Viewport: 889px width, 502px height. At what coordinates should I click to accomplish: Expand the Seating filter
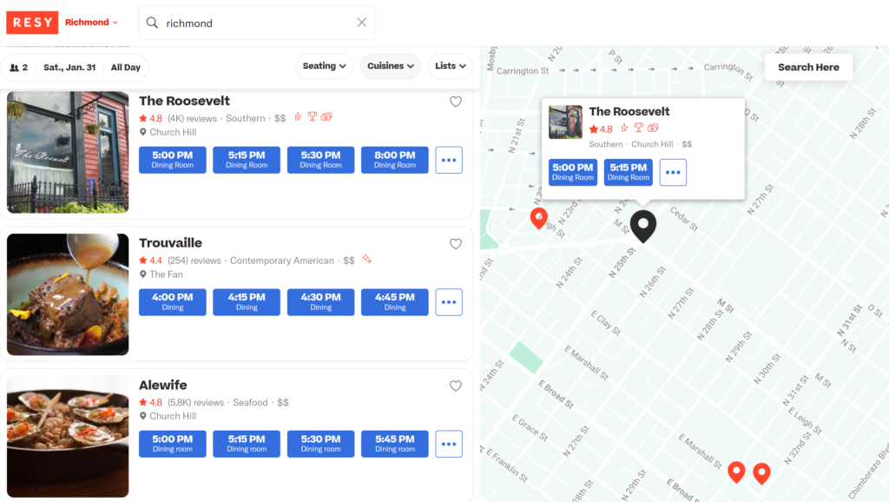(326, 66)
